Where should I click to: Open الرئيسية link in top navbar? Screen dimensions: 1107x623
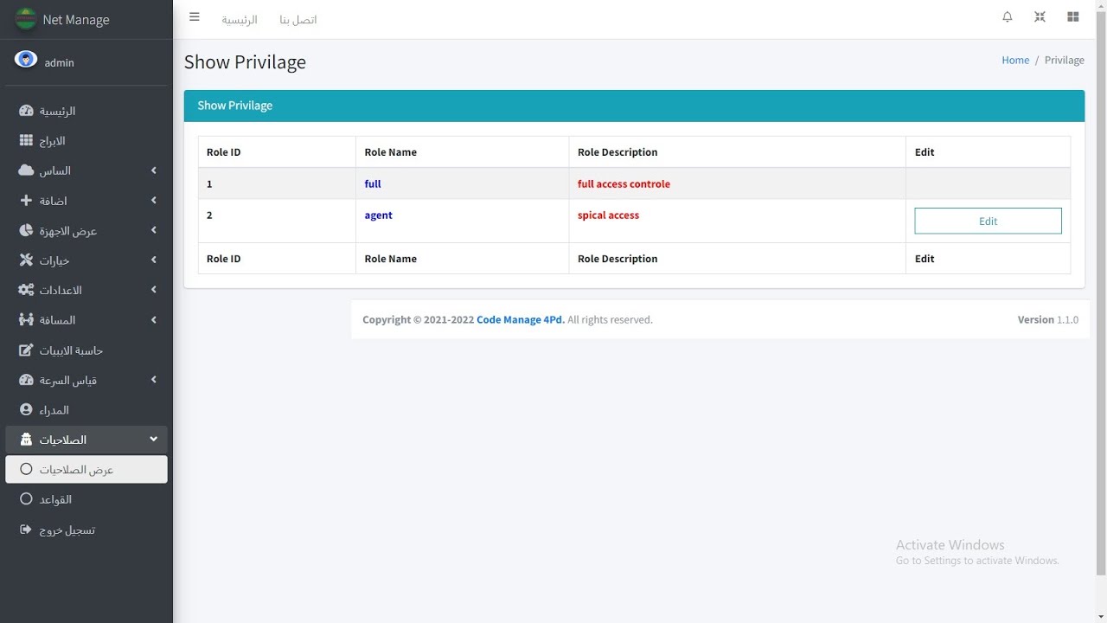click(240, 19)
